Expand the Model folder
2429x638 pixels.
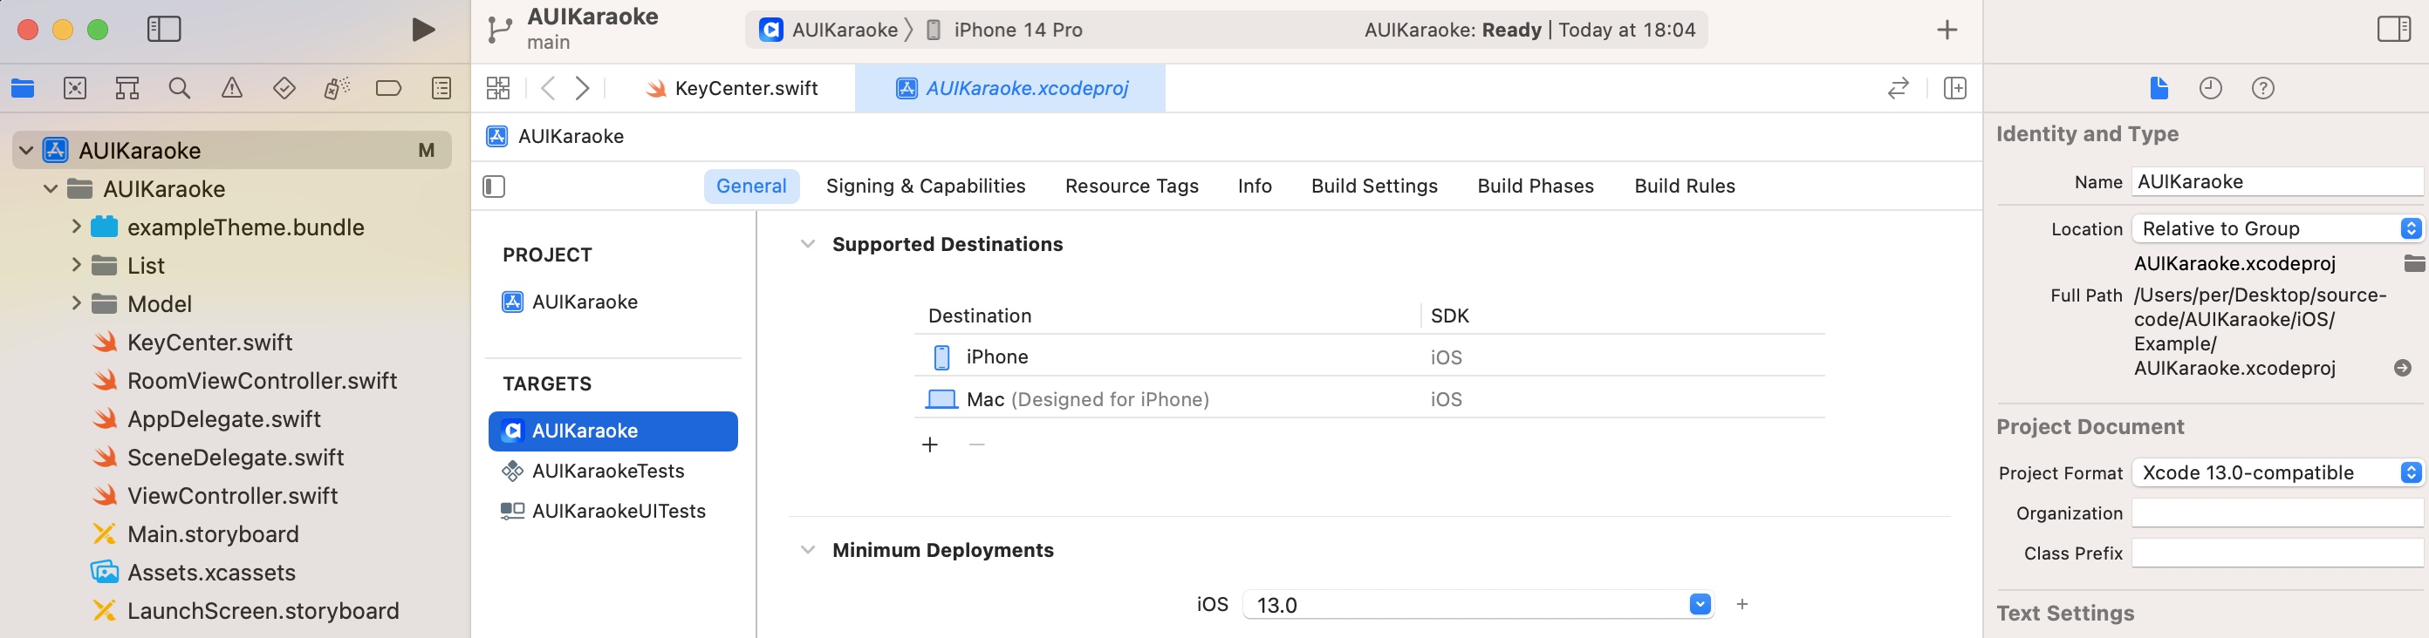pyautogui.click(x=77, y=304)
